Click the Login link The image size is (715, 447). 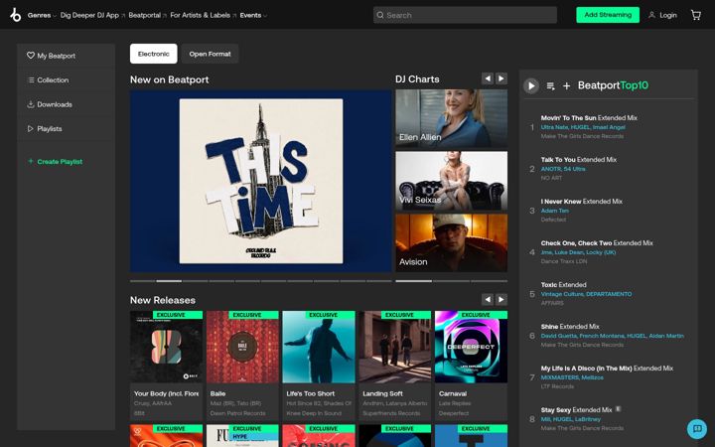pos(668,15)
